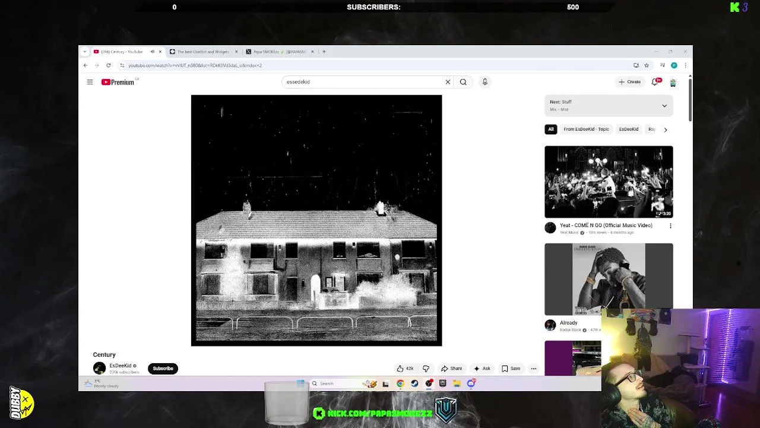Open the YouTube hamburger guide menu
760x428 pixels.
pyautogui.click(x=90, y=82)
